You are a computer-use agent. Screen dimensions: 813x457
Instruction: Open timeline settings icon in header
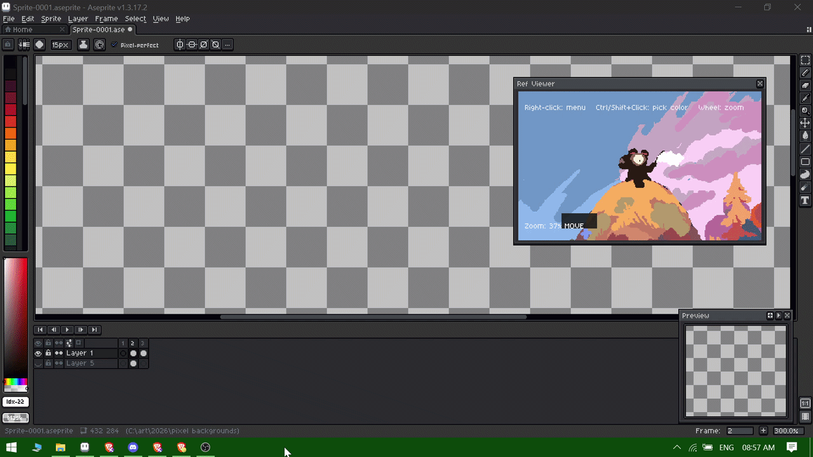(x=69, y=343)
